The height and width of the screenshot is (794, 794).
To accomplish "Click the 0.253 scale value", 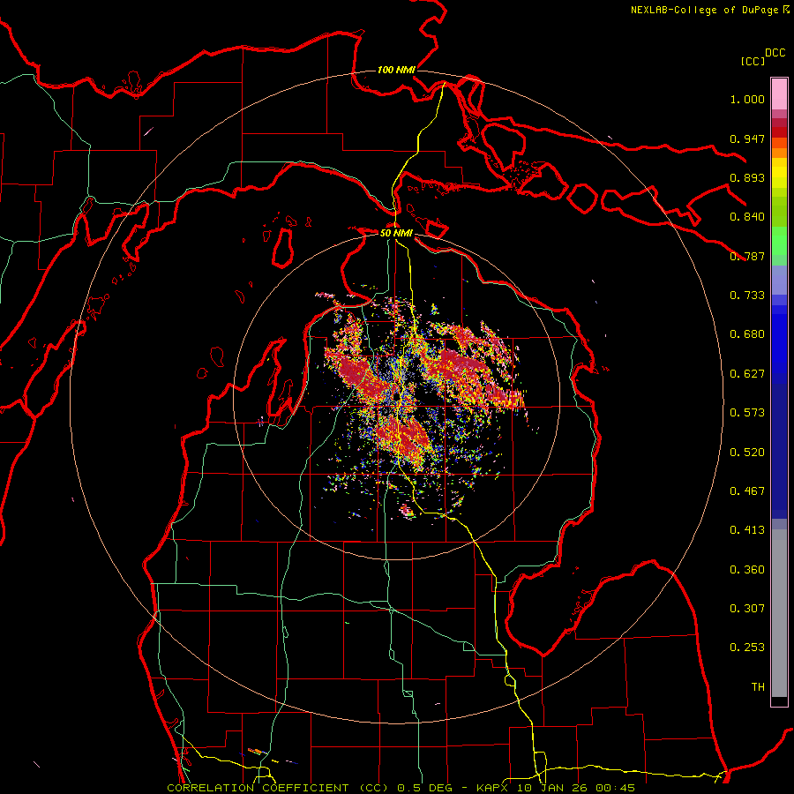I will (x=747, y=648).
